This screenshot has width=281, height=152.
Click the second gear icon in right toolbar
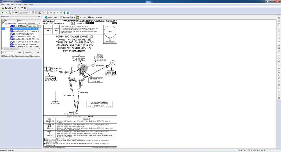point(279,21)
